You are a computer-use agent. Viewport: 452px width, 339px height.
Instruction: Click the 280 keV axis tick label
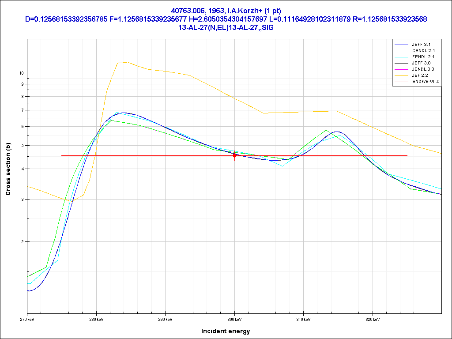click(96, 319)
